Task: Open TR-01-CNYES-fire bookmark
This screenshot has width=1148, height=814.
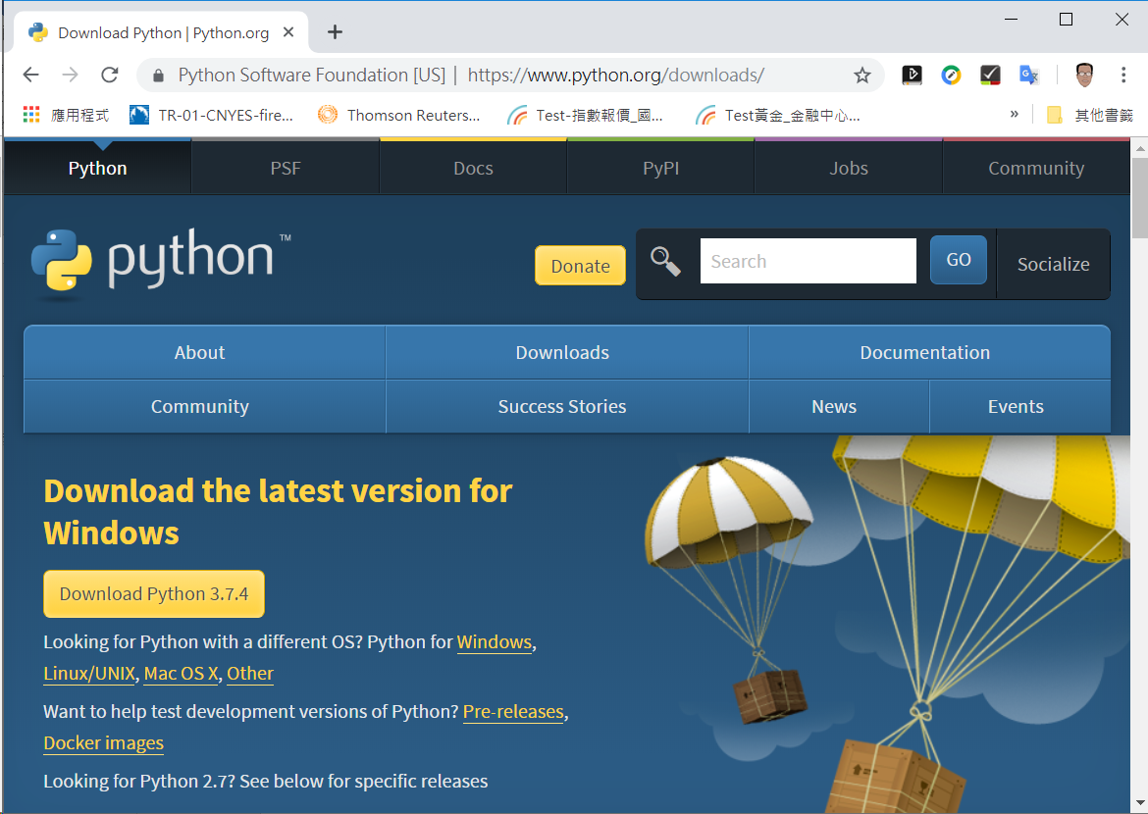Action: coord(212,115)
